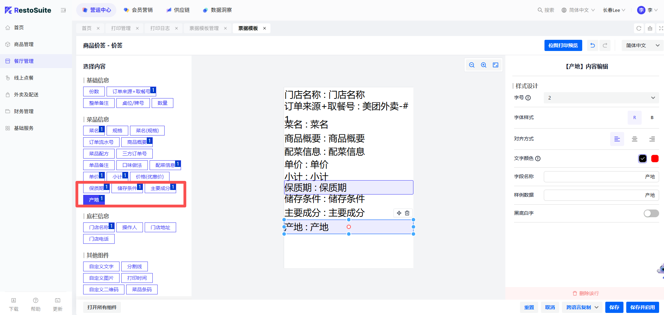Click the zoom in magnifier icon
The height and width of the screenshot is (315, 664).
pyautogui.click(x=484, y=65)
